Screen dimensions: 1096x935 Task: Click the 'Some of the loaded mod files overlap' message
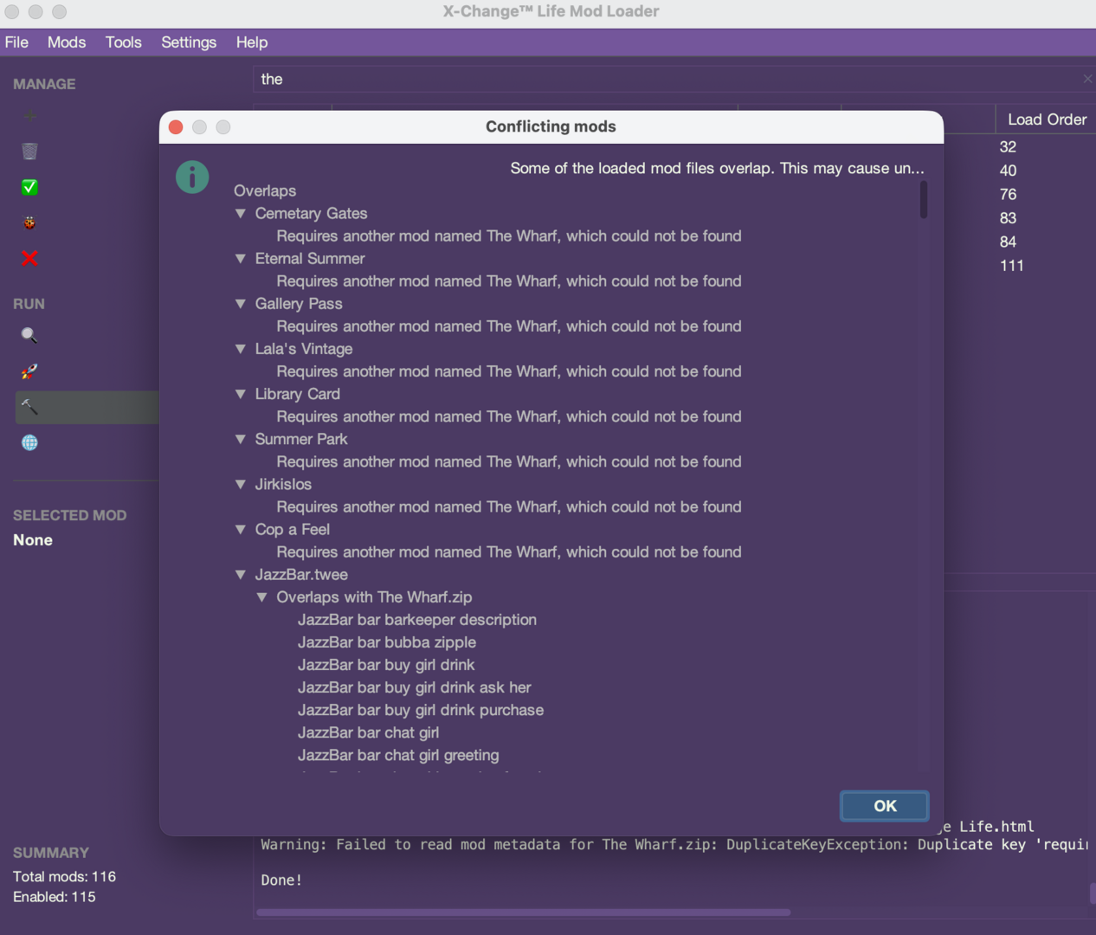pos(717,168)
